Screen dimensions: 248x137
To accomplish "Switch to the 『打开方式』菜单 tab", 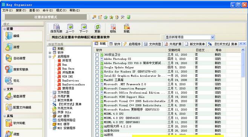I will point(223,44).
